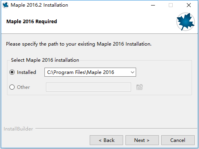Click the Other option label
The height and width of the screenshot is (149, 199).
tap(23, 87)
